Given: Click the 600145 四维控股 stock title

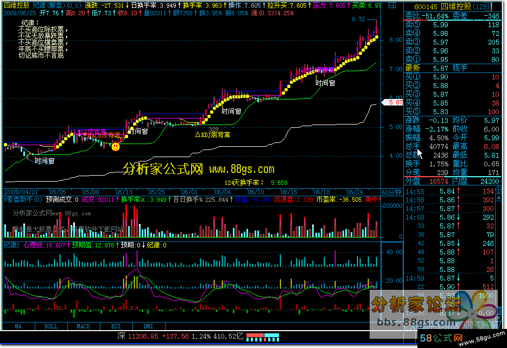Looking at the screenshot, I should [452, 7].
